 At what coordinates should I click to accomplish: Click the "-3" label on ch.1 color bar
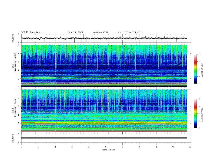click(199, 54)
